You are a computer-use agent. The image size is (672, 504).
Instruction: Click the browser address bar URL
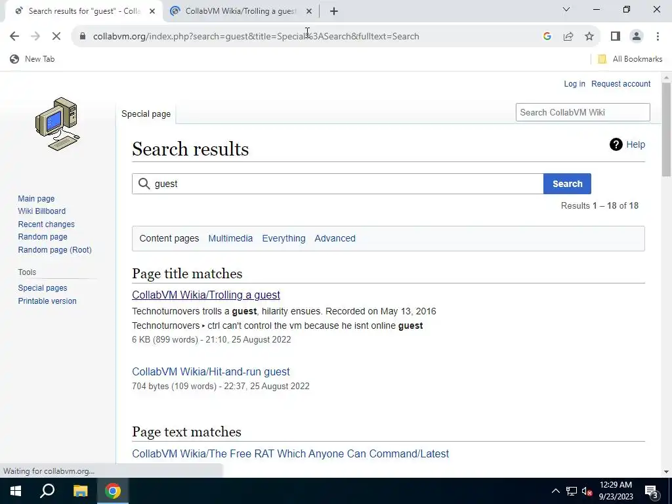tap(256, 37)
